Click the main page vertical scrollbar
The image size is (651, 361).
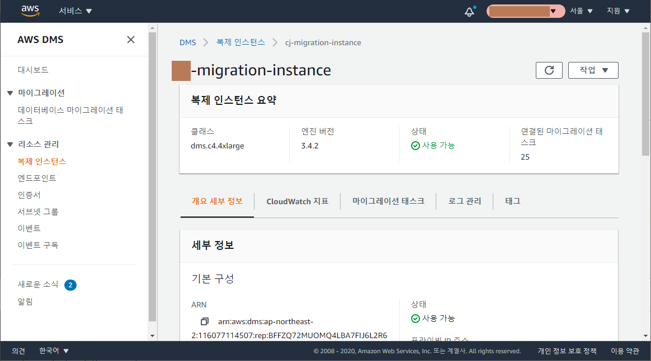pos(645,94)
